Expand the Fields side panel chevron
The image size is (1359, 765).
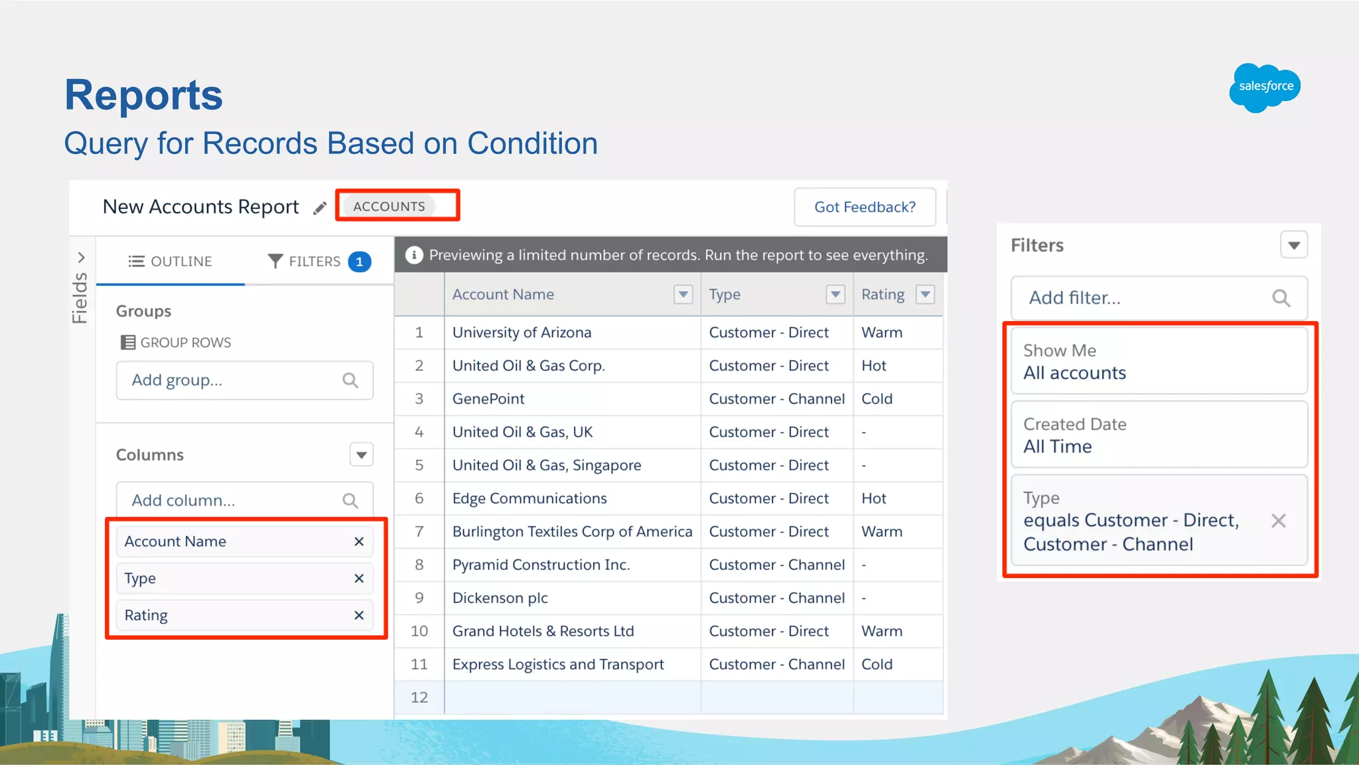click(x=81, y=257)
